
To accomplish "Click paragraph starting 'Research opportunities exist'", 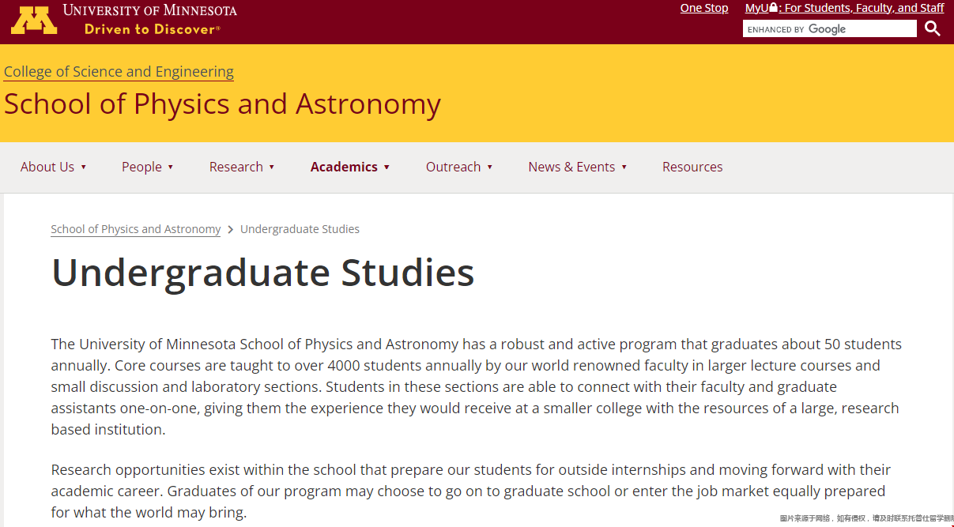I will pos(471,491).
